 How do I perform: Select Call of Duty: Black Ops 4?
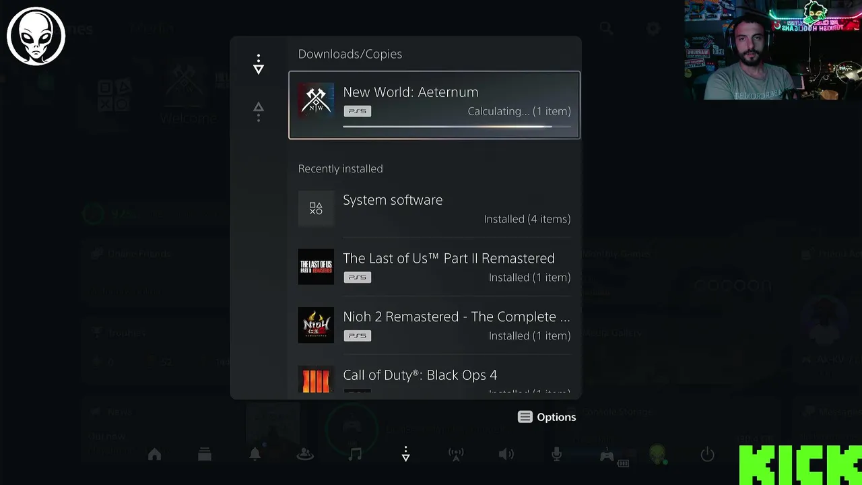tap(434, 379)
